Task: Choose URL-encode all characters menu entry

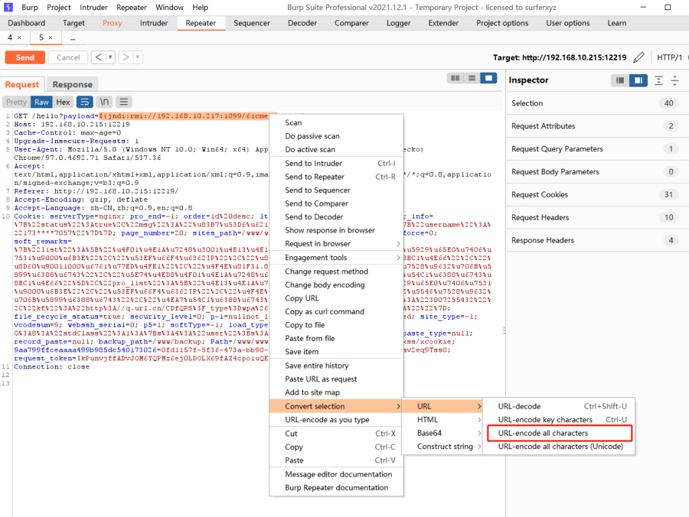Action: pos(542,433)
